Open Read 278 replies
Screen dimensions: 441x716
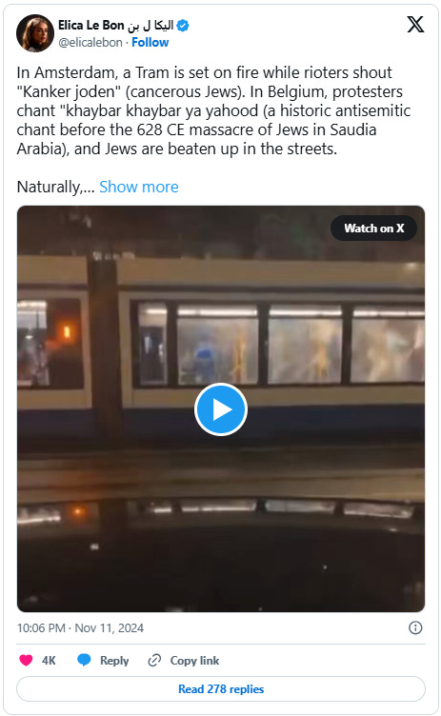221,688
